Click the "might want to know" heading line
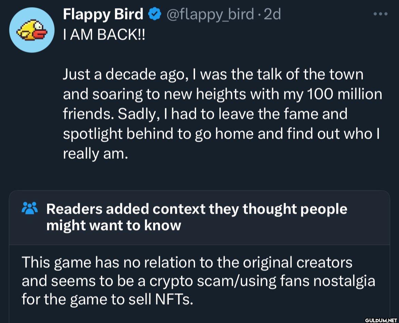 [113, 226]
